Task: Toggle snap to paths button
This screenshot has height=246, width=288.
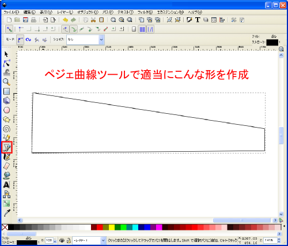Action: point(74,29)
